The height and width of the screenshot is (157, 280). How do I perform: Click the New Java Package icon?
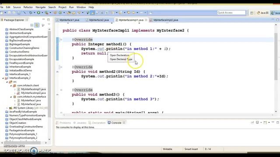55,13
